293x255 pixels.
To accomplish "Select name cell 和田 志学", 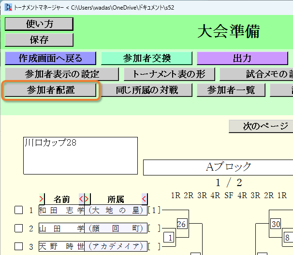I will click(x=62, y=210).
